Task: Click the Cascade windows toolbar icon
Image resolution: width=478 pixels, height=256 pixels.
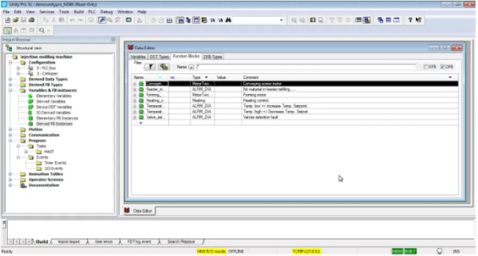Action: [380, 20]
